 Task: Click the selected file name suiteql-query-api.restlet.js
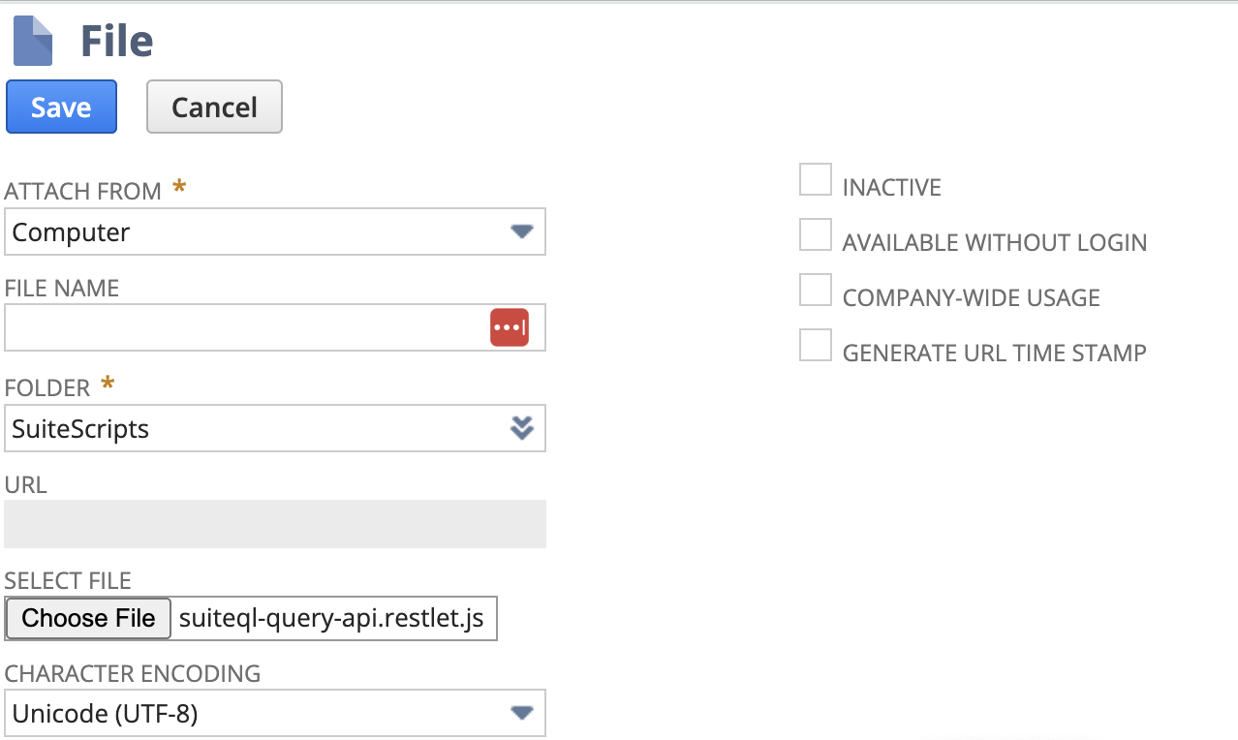(x=331, y=619)
